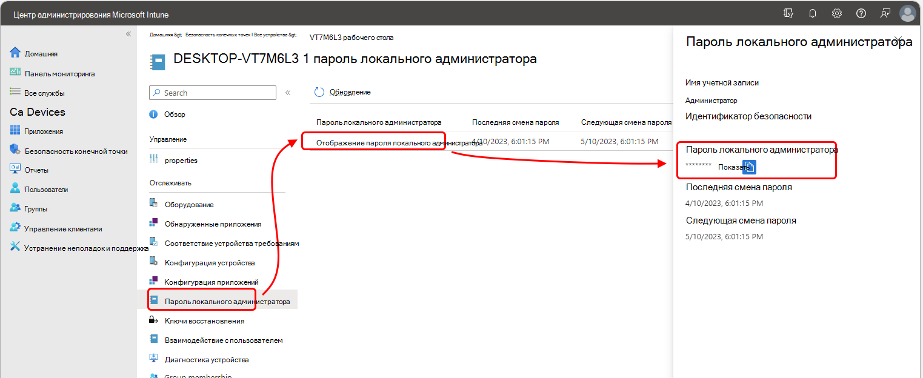Open Диагностика устройства item

coord(207,360)
